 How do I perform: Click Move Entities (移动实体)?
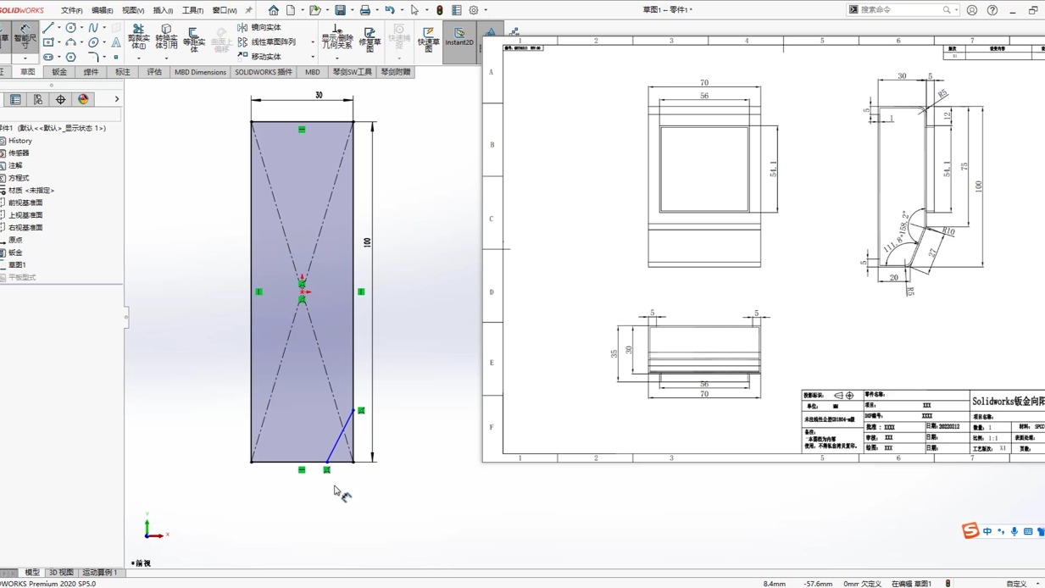[x=258, y=56]
